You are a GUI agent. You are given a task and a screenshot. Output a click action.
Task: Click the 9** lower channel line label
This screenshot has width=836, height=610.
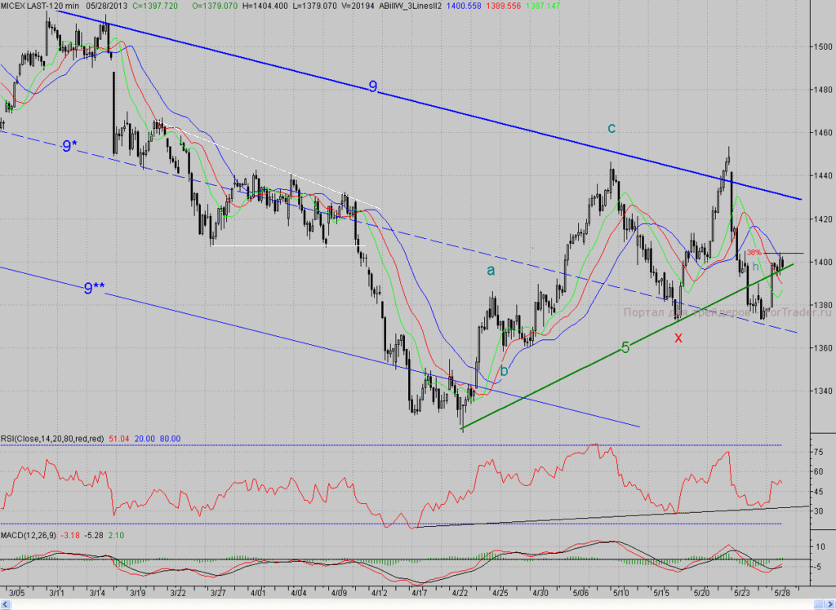click(95, 288)
